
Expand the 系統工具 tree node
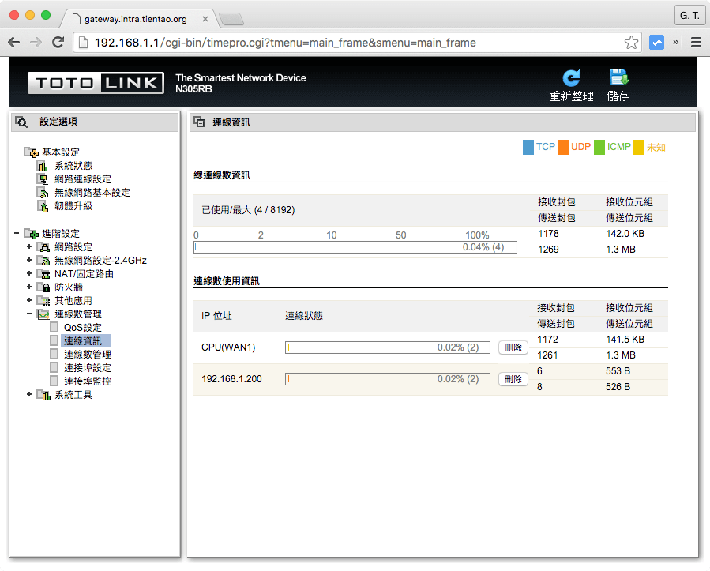pyautogui.click(x=29, y=395)
